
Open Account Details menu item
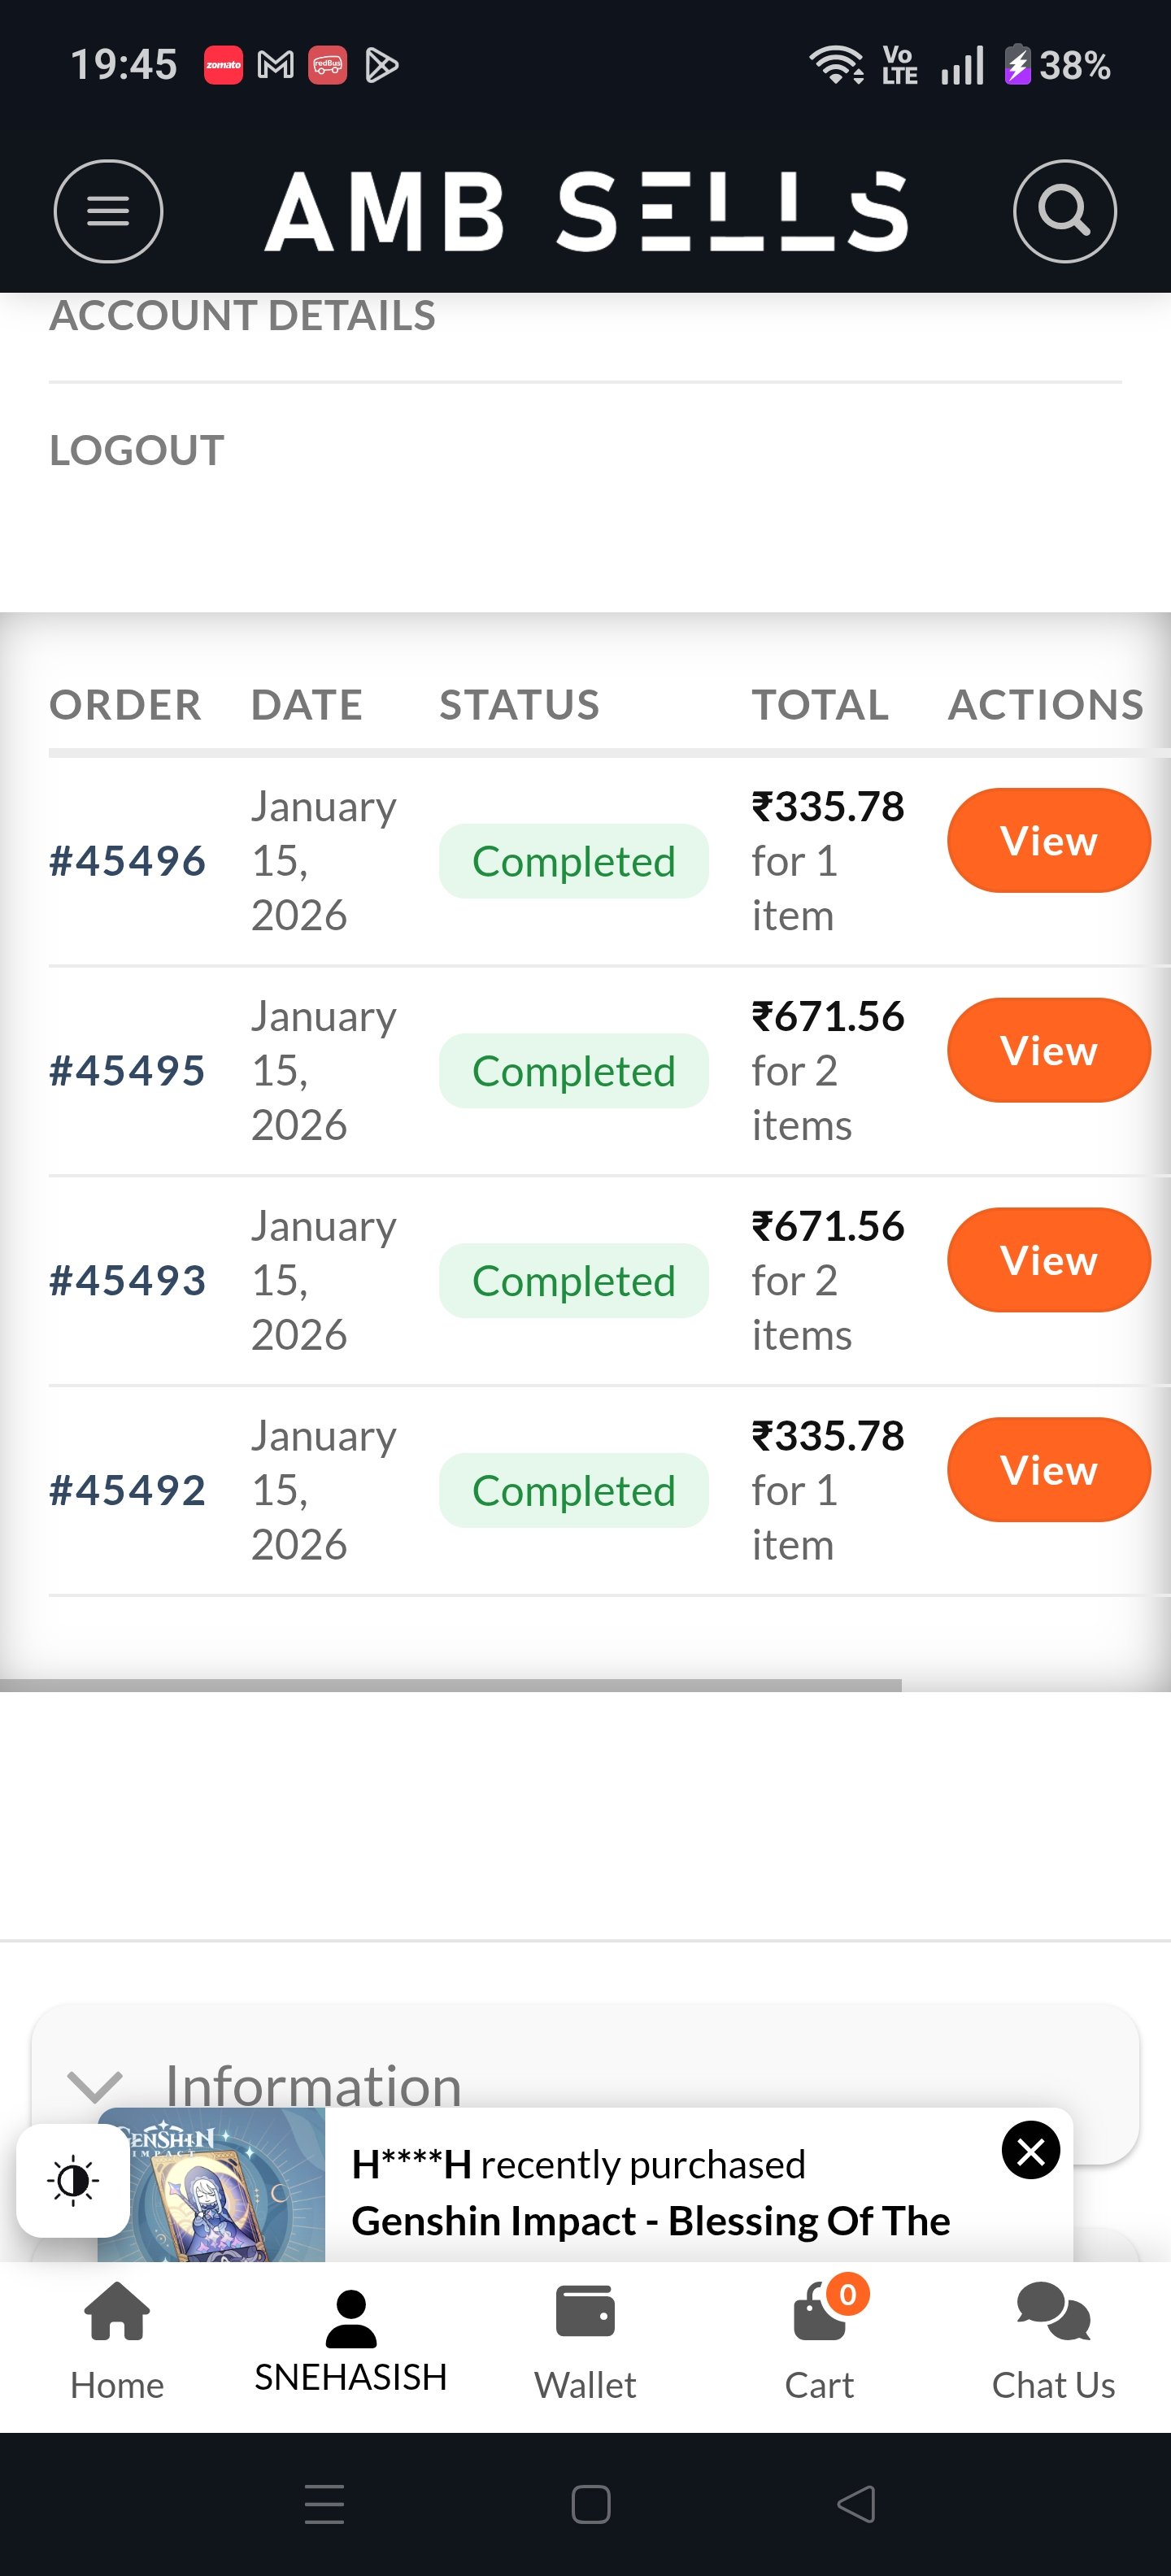click(x=243, y=317)
